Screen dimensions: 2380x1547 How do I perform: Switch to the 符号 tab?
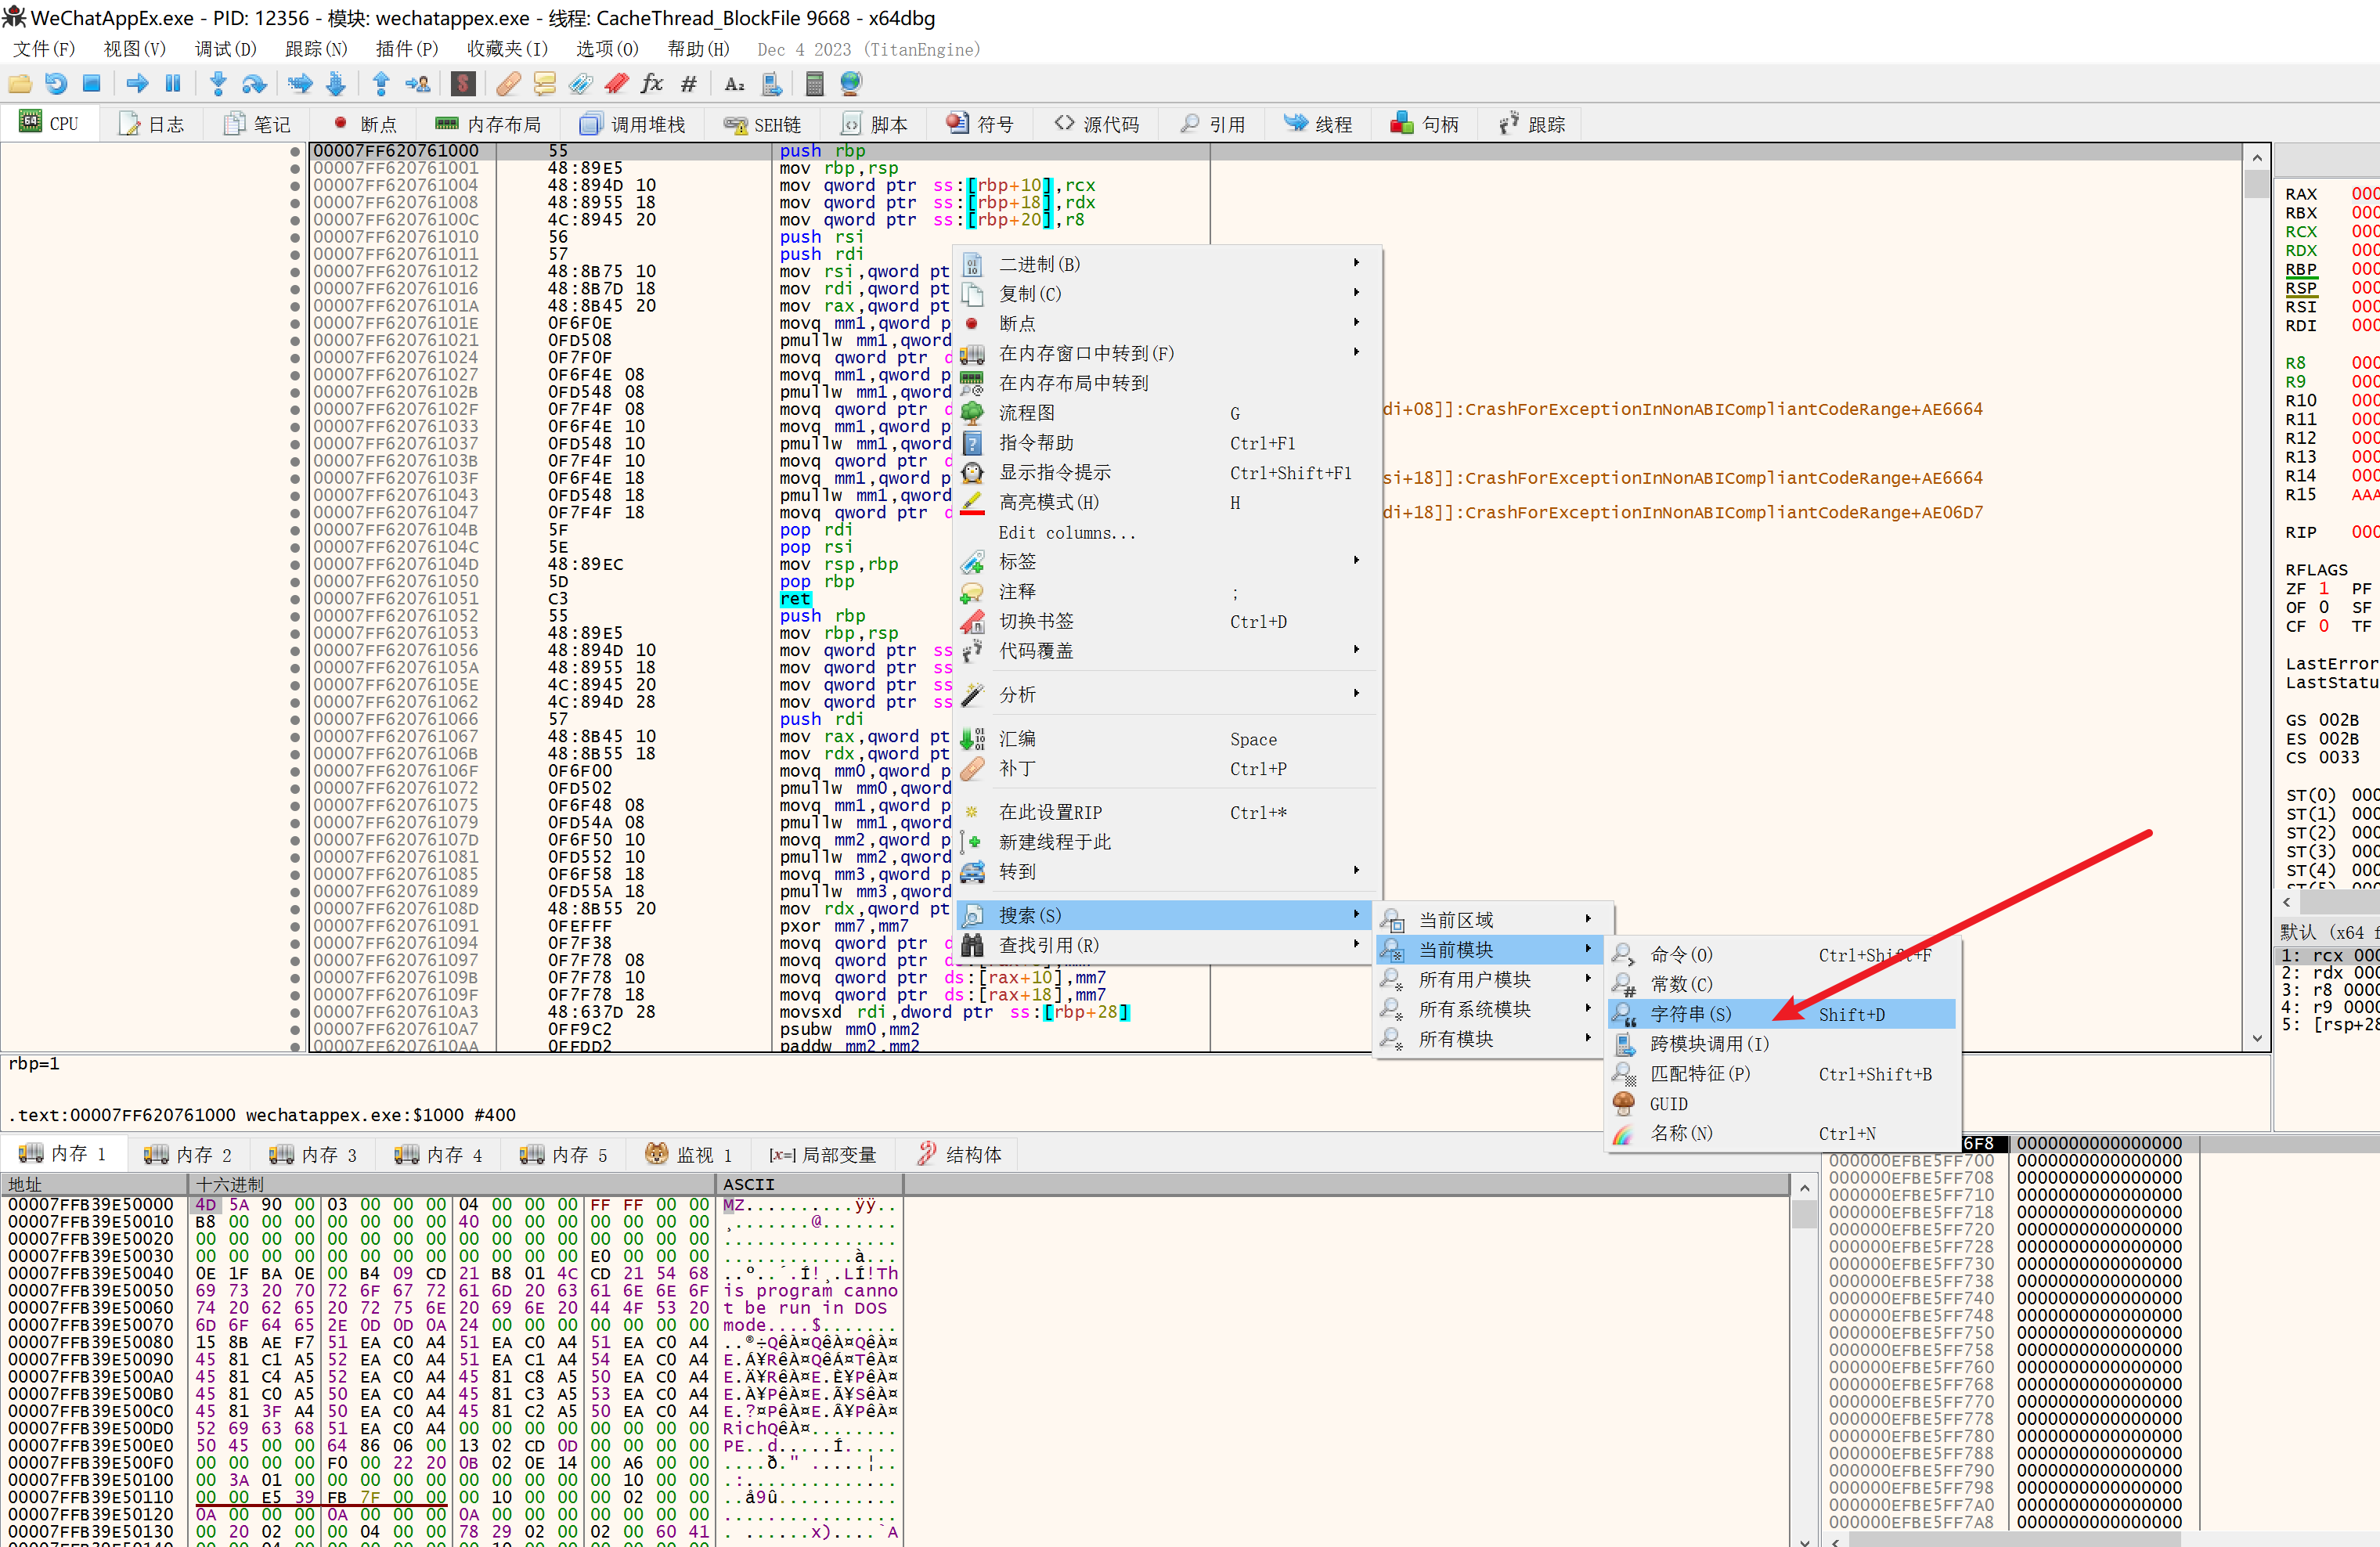point(980,124)
